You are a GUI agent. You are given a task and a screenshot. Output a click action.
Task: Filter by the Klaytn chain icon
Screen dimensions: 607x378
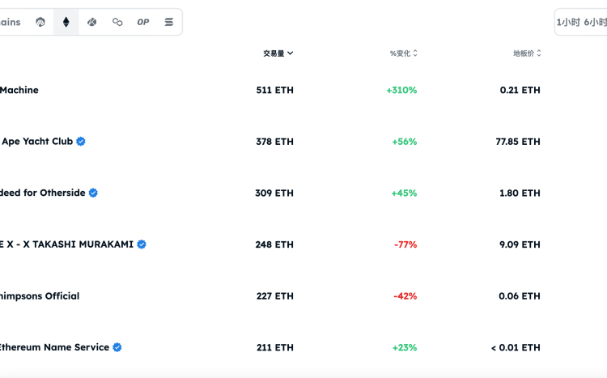click(x=91, y=22)
